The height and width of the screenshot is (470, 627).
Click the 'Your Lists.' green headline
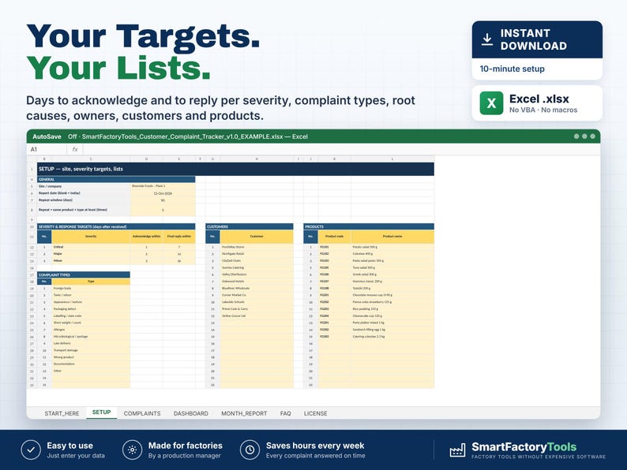click(x=118, y=69)
